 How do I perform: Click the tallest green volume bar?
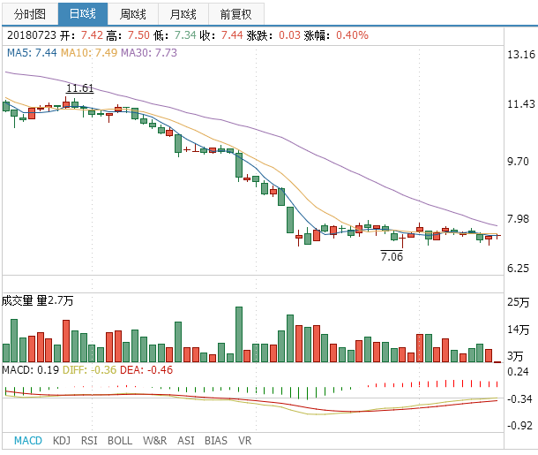click(239, 334)
